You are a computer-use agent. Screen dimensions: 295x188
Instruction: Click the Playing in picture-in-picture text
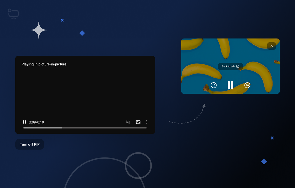tap(44, 64)
